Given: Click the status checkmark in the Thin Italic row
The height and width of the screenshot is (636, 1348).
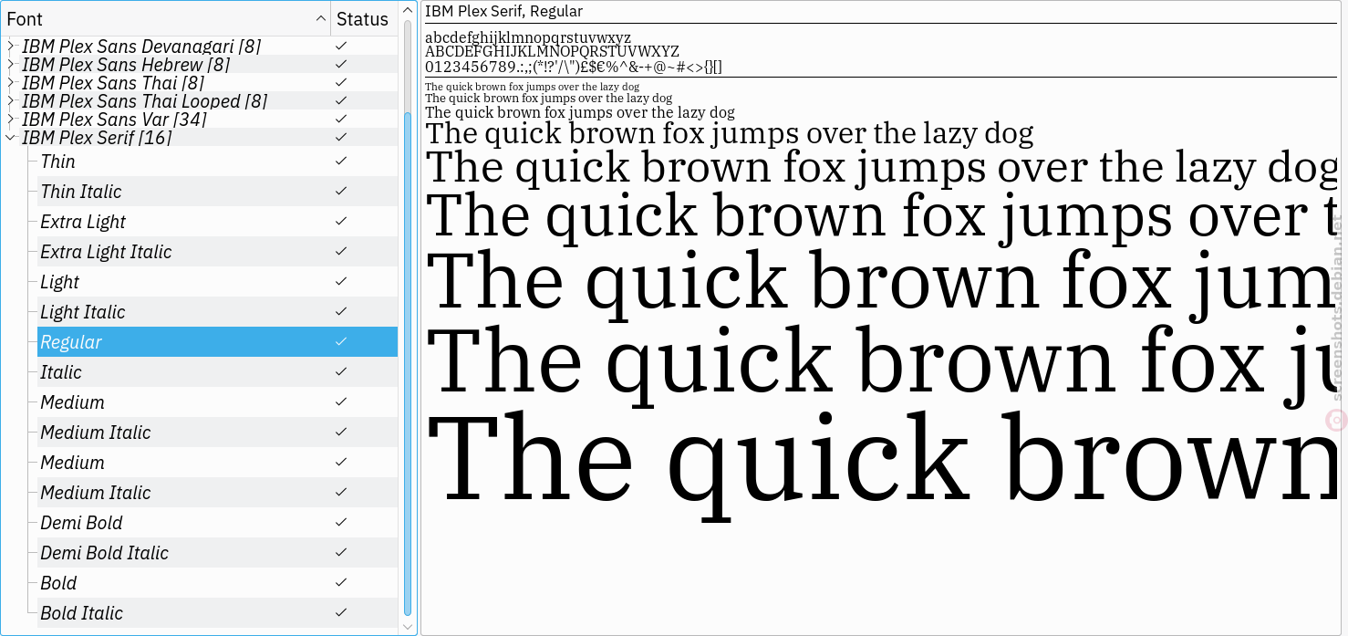Looking at the screenshot, I should tap(341, 191).
